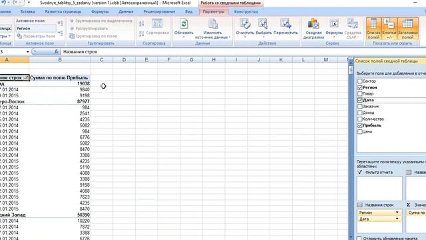This screenshot has height=240, width=426.
Task: Open Изменить источник данных
Action: click(213, 29)
